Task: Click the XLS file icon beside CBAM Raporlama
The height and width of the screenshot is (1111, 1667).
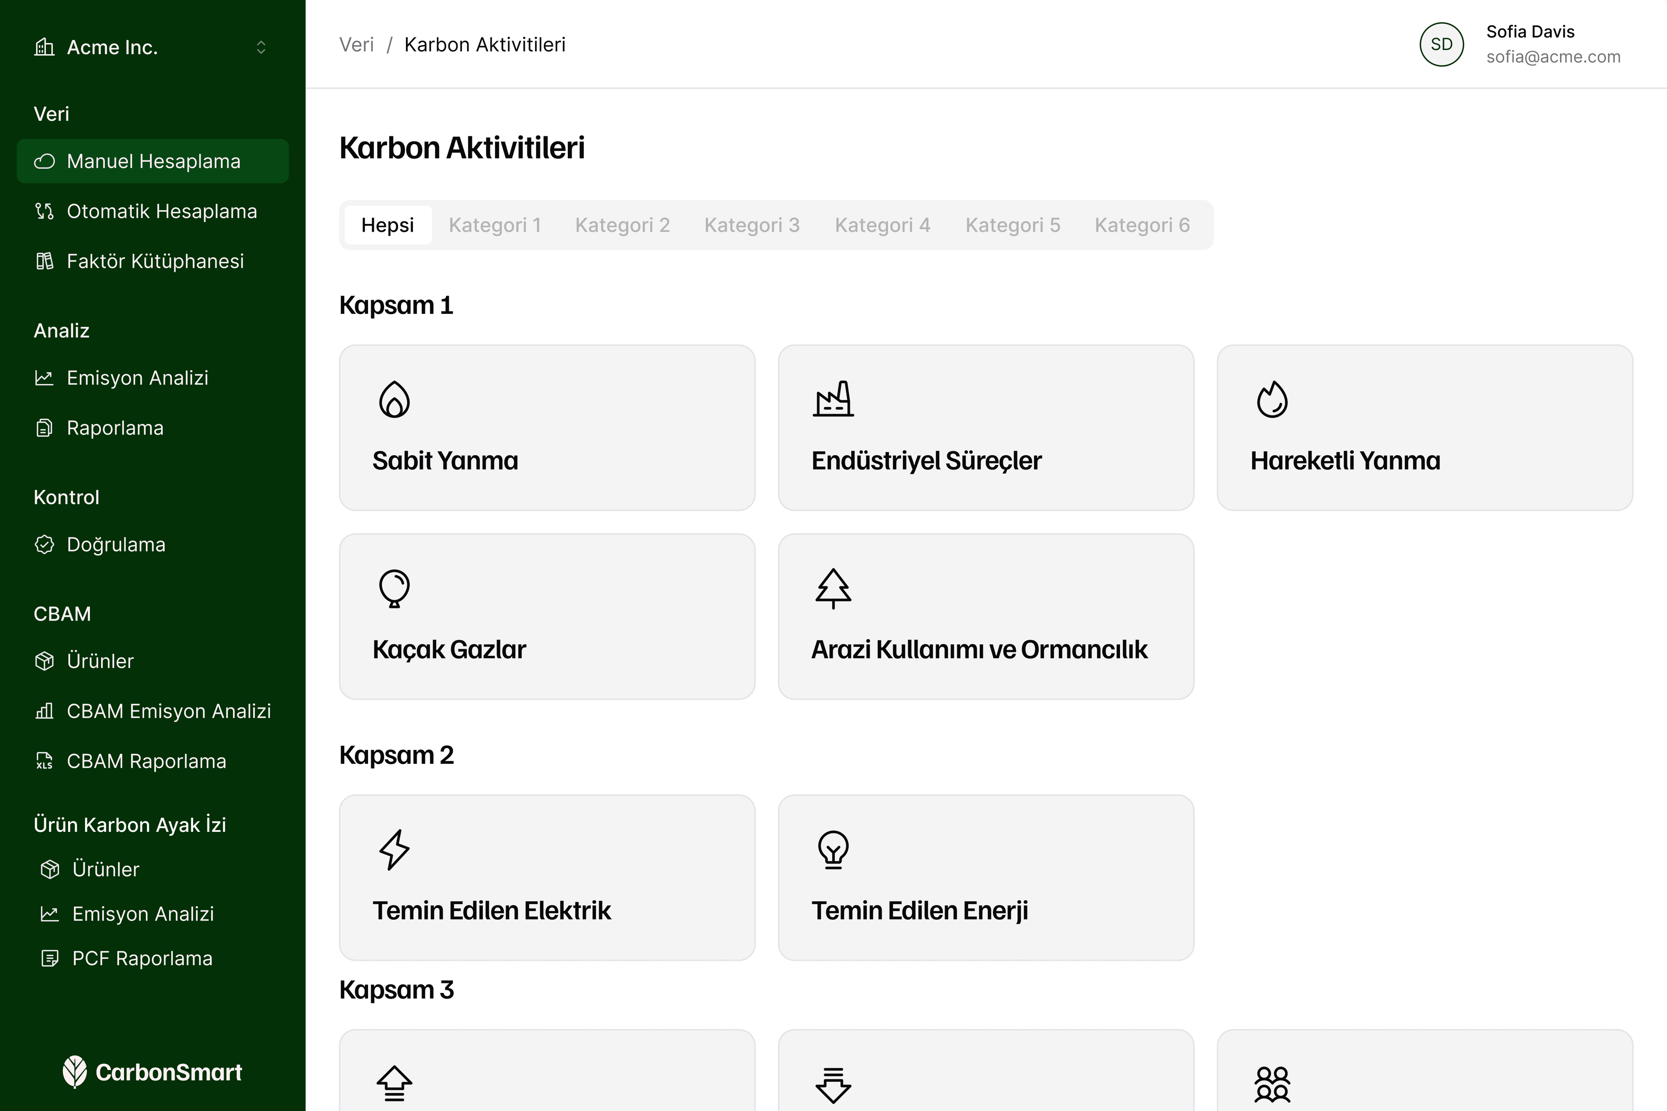Action: click(x=44, y=761)
